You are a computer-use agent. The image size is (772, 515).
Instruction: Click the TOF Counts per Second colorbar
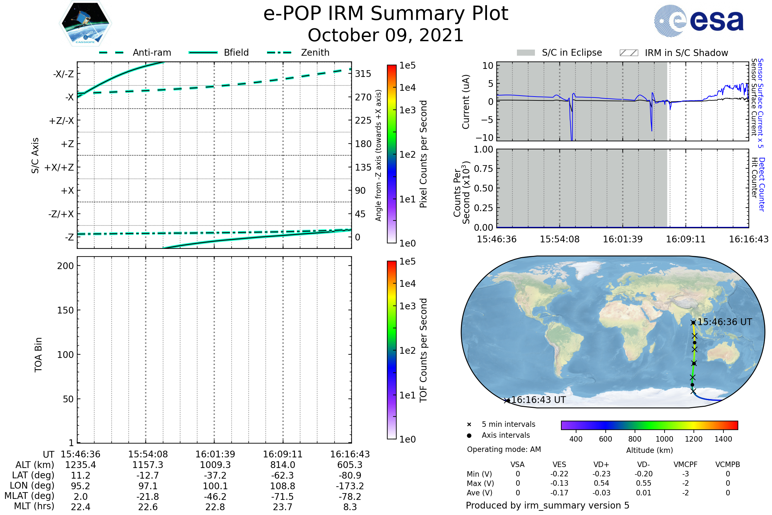tap(391, 350)
